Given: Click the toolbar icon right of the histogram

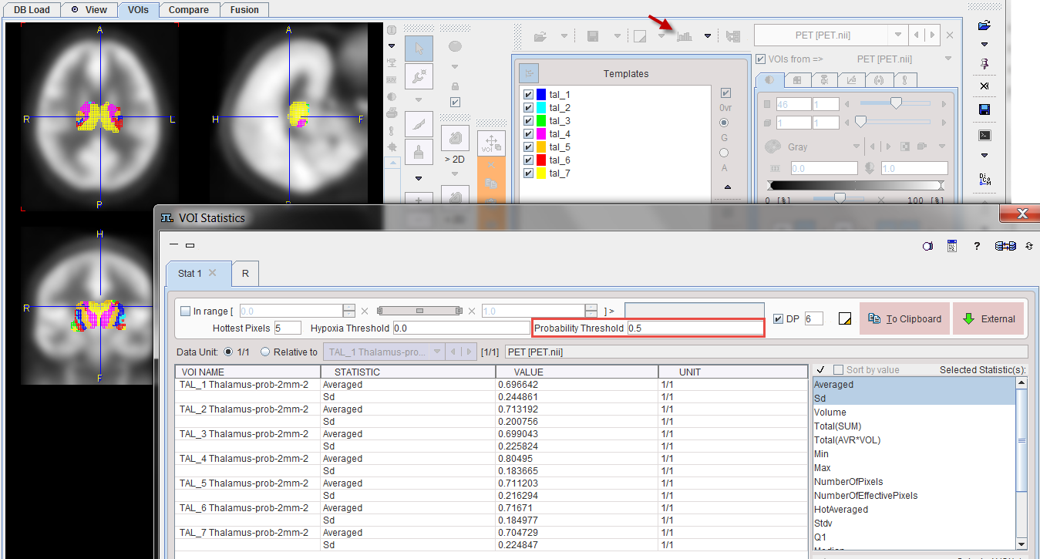Looking at the screenshot, I should point(732,36).
